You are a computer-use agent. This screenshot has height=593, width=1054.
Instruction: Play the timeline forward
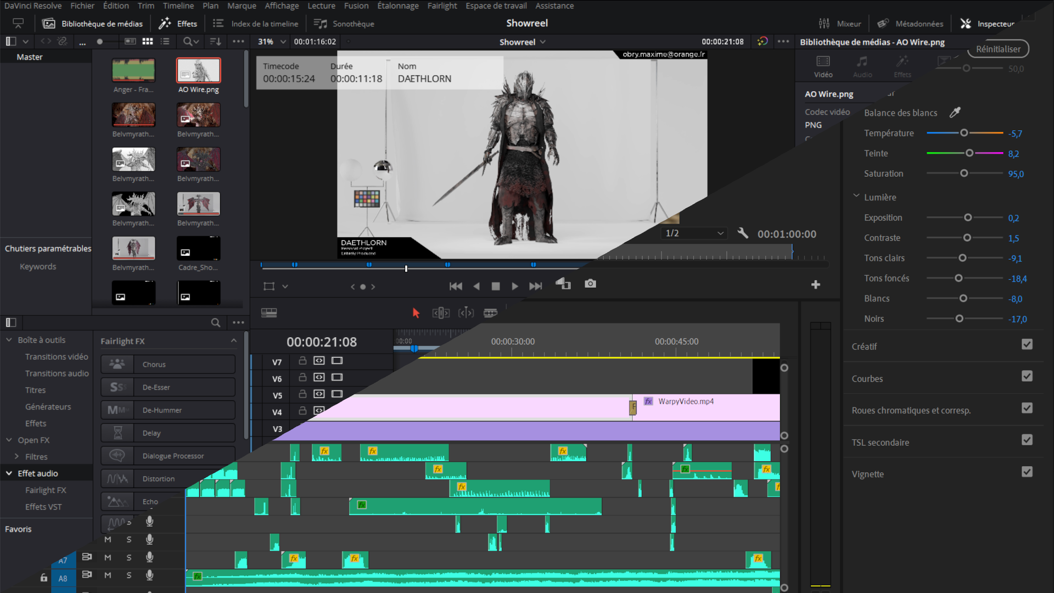pyautogui.click(x=514, y=286)
